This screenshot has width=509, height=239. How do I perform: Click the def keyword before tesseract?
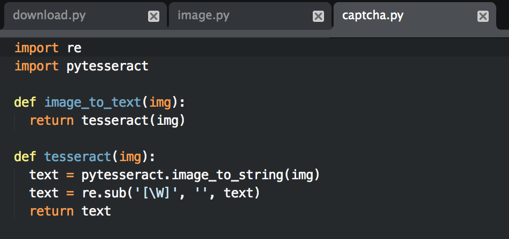coord(25,156)
